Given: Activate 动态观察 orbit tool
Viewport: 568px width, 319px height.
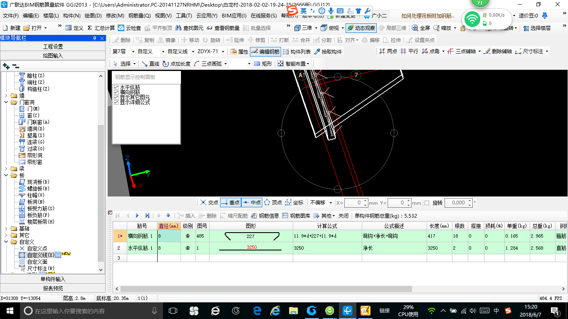Looking at the screenshot, I should 361,28.
